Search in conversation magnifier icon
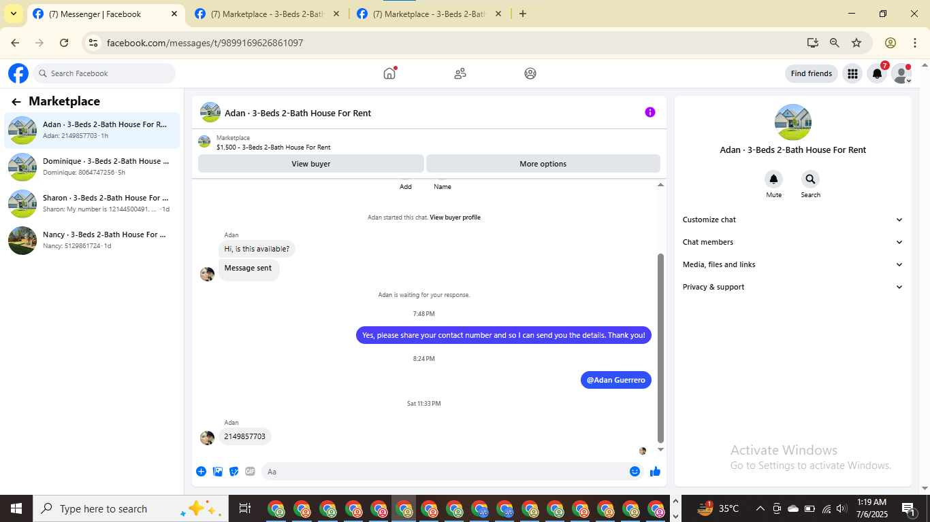The height and width of the screenshot is (522, 930). (x=810, y=179)
